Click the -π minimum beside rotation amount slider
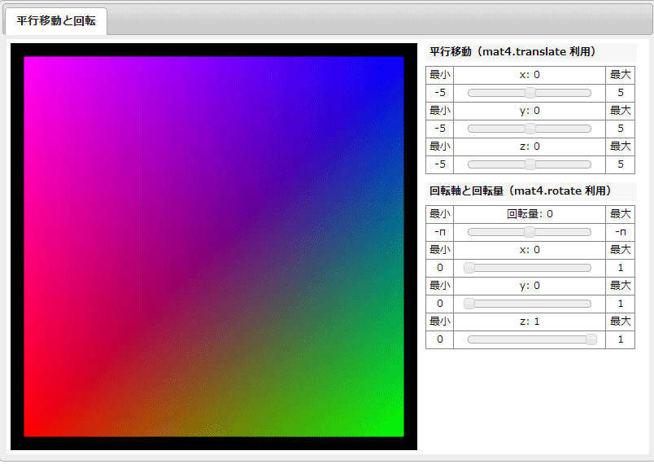This screenshot has width=654, height=464. (x=440, y=232)
